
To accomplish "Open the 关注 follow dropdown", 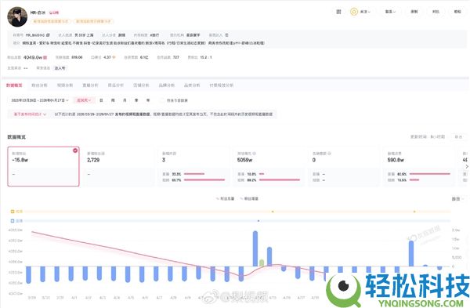I will [365, 12].
